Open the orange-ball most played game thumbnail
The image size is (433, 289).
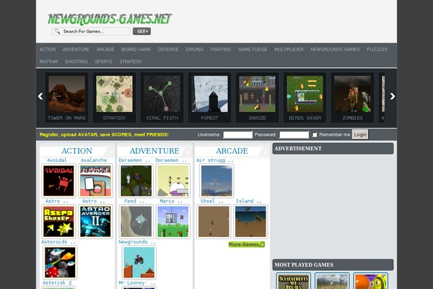coord(371,281)
